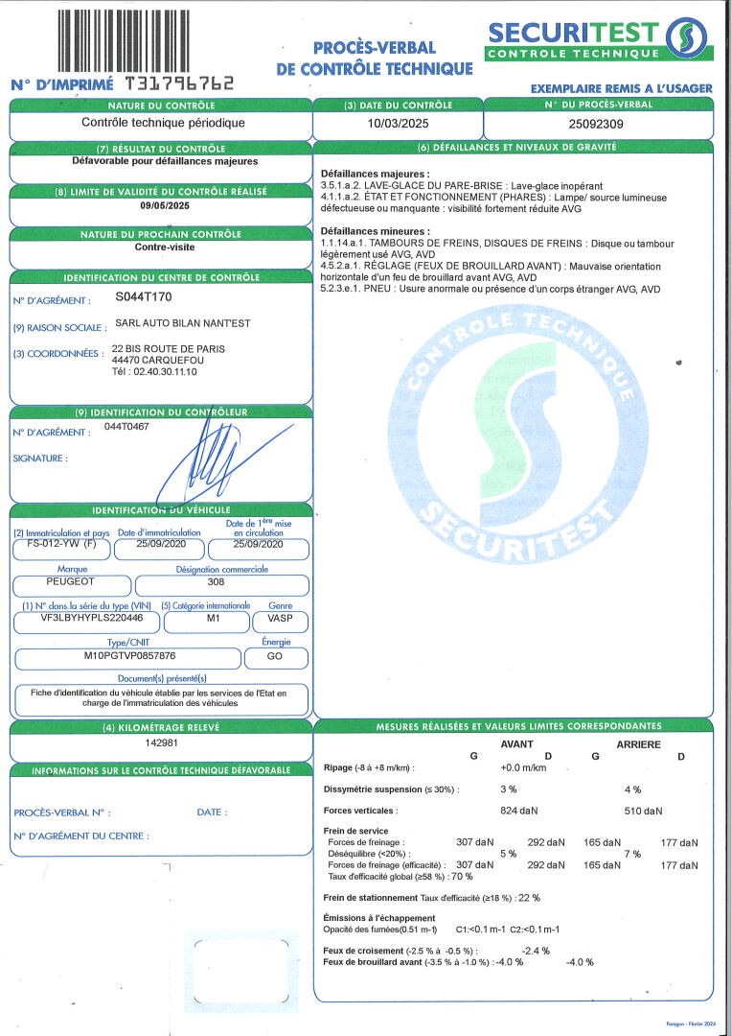The height and width of the screenshot is (1036, 732).
Task: Click the 3.5.1.a.2 lave-glace failure line
Action: pos(462,186)
